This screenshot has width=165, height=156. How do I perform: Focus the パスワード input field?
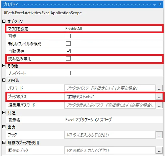pos(110,88)
